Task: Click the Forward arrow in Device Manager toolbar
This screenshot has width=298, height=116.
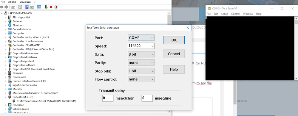Action: (6, 7)
